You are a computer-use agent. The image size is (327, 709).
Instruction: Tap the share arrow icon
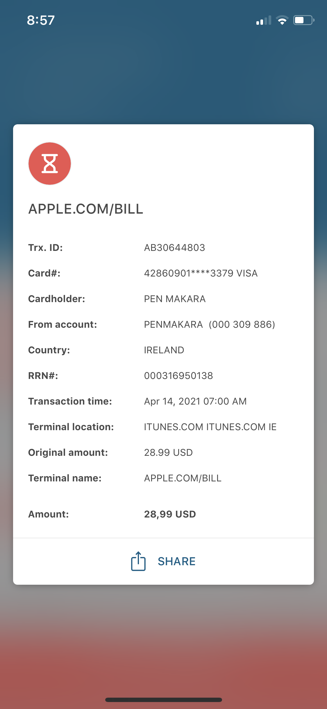(138, 561)
